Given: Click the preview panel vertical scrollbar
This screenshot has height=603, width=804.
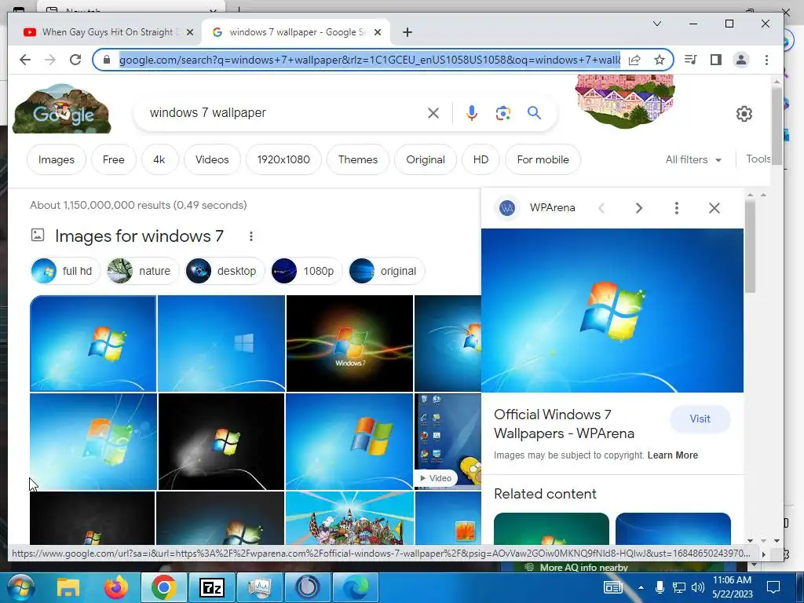Looking at the screenshot, I should pyautogui.click(x=750, y=246).
